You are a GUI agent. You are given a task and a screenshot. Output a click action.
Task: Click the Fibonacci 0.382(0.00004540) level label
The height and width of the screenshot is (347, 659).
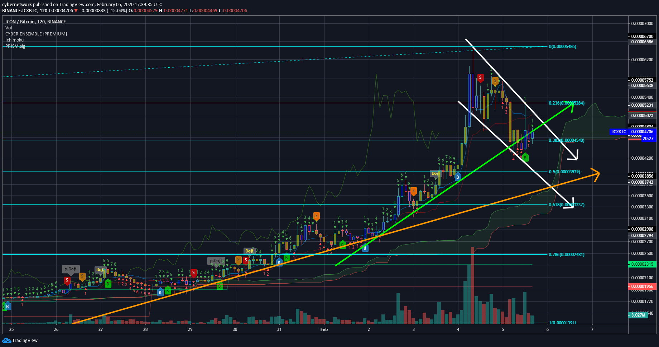pyautogui.click(x=567, y=140)
